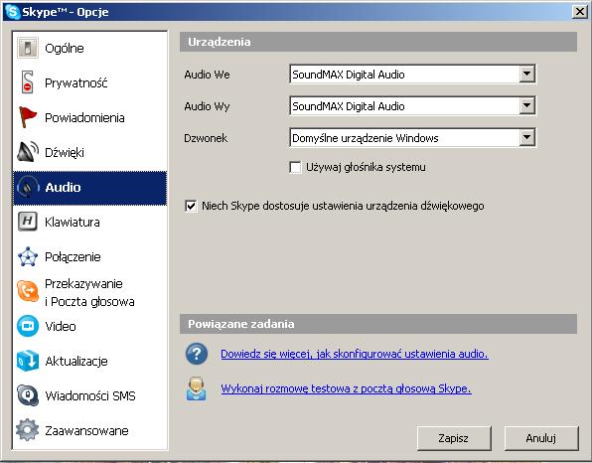The height and width of the screenshot is (463, 592).
Task: Open the Ogólne switch icon
Action: tap(27, 48)
